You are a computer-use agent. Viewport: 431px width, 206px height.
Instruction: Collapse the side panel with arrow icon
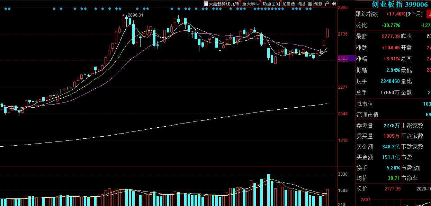point(334,4)
